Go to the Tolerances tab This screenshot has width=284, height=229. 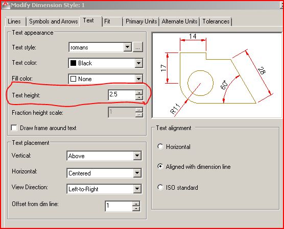[x=216, y=21]
